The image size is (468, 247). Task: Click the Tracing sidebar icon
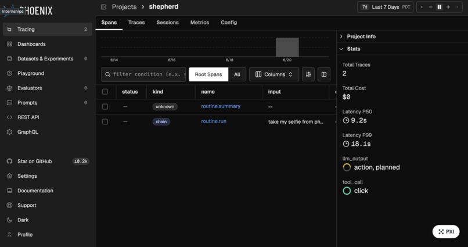point(9,29)
